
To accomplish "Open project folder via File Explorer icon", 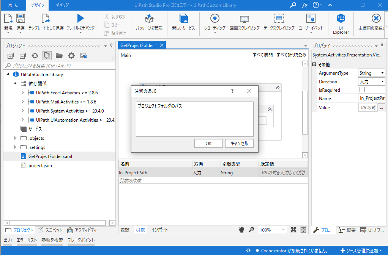I will (x=59, y=56).
